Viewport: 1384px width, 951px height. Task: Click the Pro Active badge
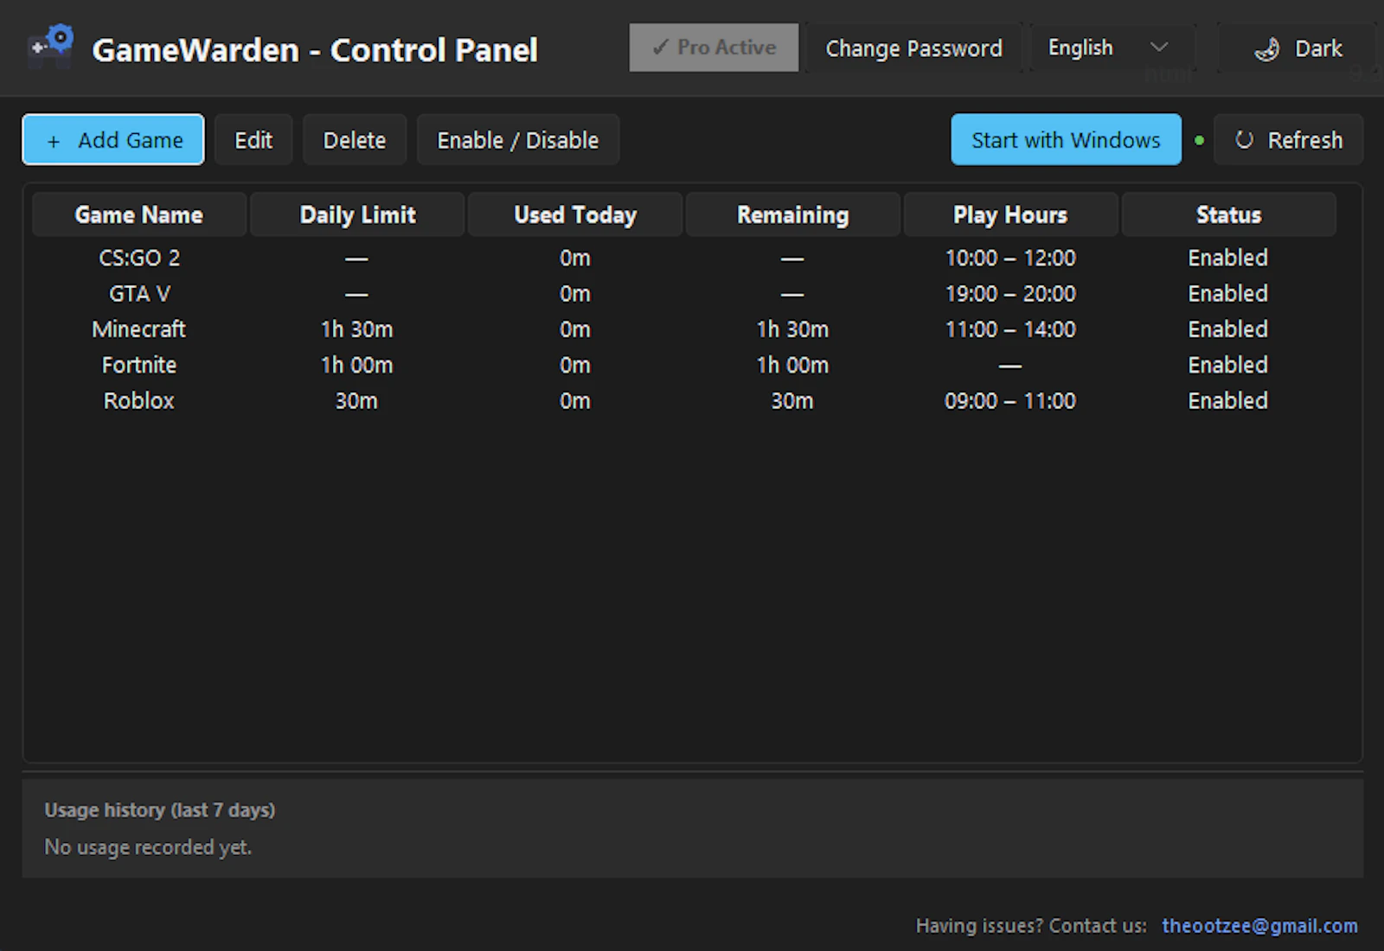pos(714,48)
